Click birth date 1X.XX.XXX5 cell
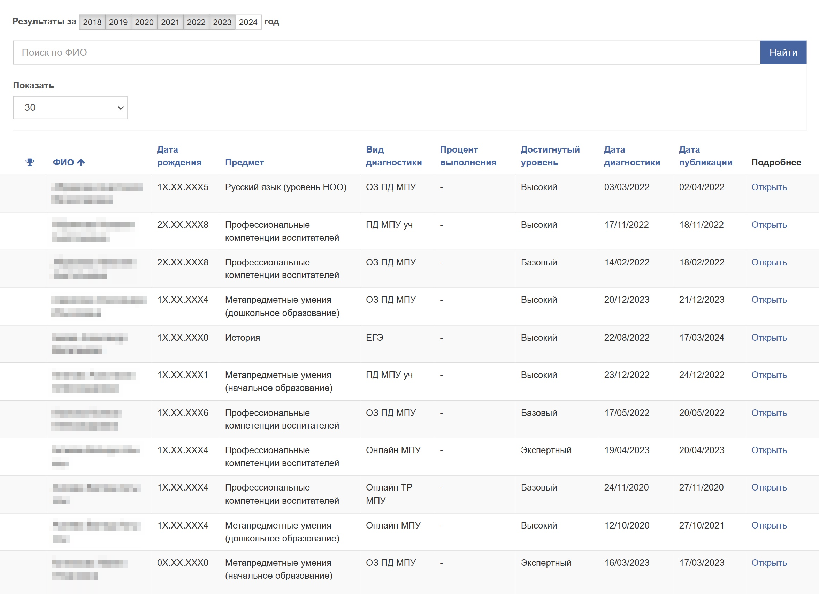This screenshot has height=594, width=819. pyautogui.click(x=183, y=187)
